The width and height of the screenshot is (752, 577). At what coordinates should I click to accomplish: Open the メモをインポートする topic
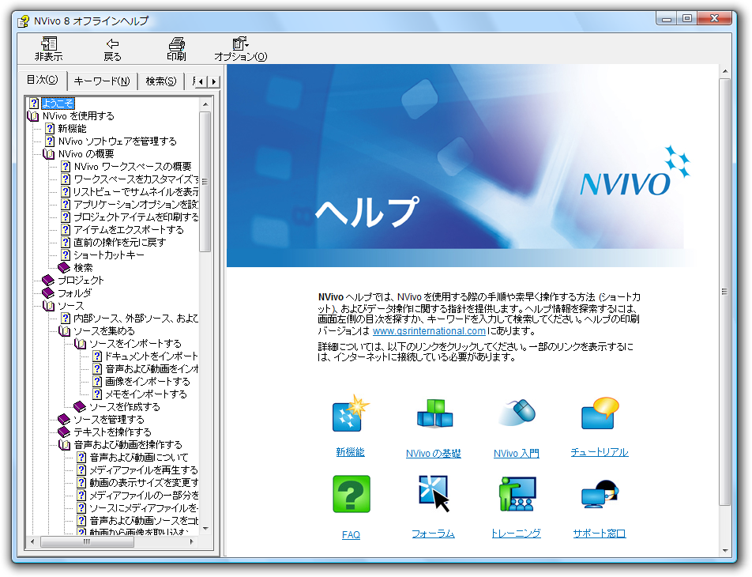pyautogui.click(x=146, y=394)
